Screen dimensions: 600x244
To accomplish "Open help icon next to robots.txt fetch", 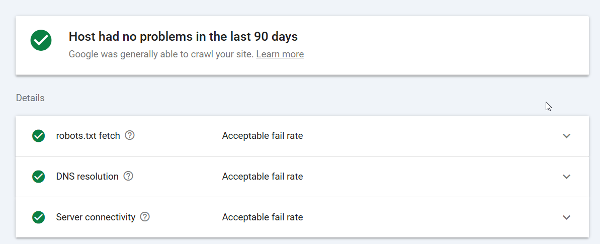I will coord(130,135).
